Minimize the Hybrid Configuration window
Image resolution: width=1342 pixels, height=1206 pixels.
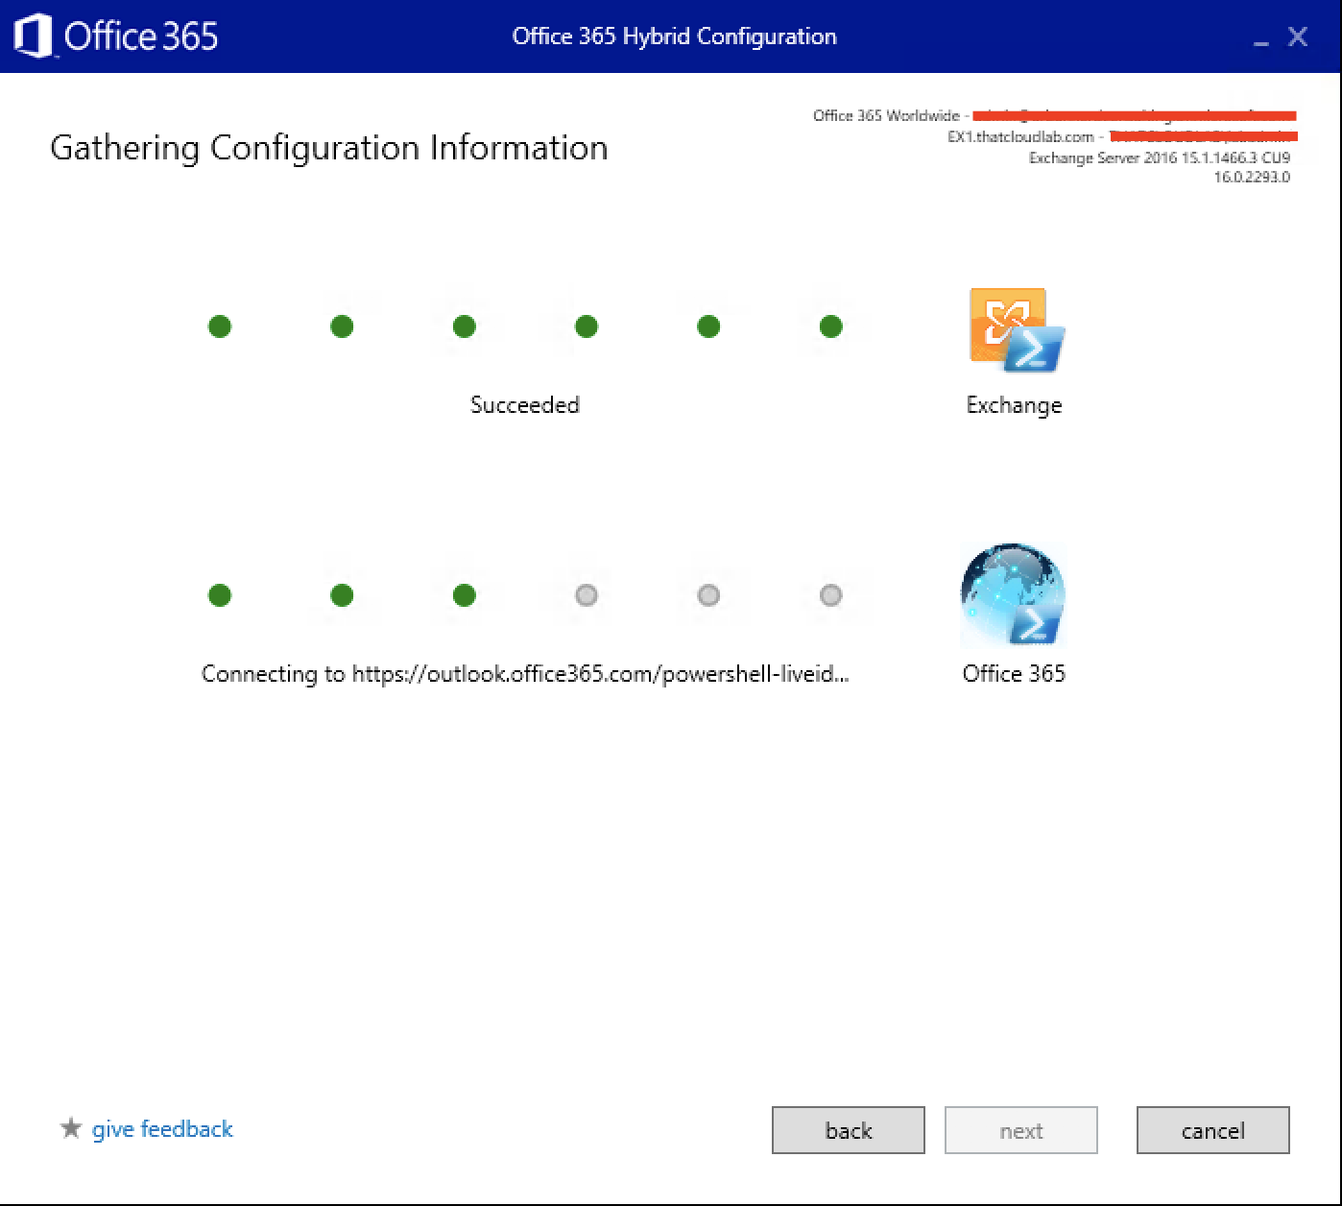tap(1260, 38)
